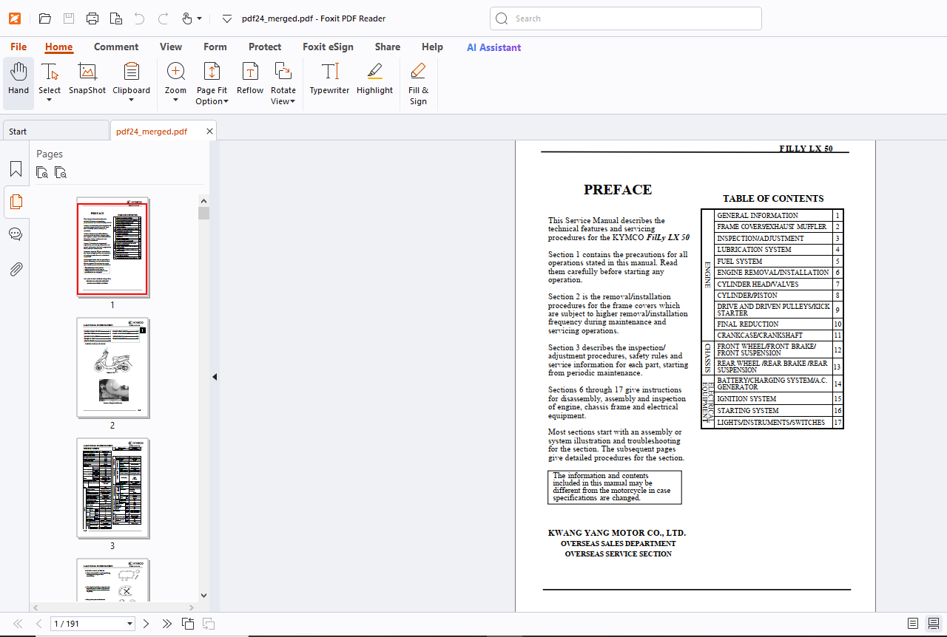Image resolution: width=947 pixels, height=637 pixels.
Task: Open the Comments panel in sidebar
Action: click(16, 234)
